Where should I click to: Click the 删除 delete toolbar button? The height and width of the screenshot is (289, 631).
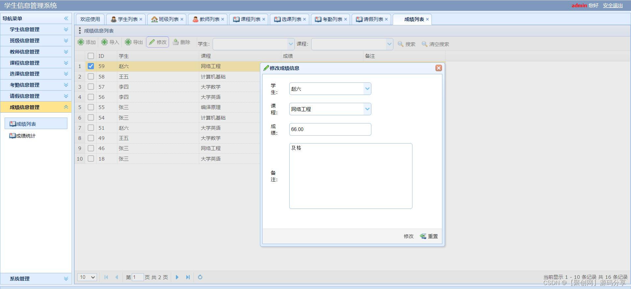181,42
